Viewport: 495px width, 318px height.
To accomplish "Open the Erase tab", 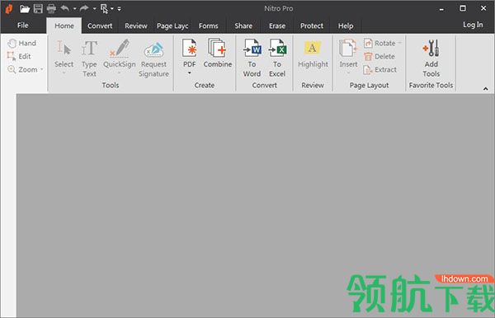I will (x=277, y=26).
